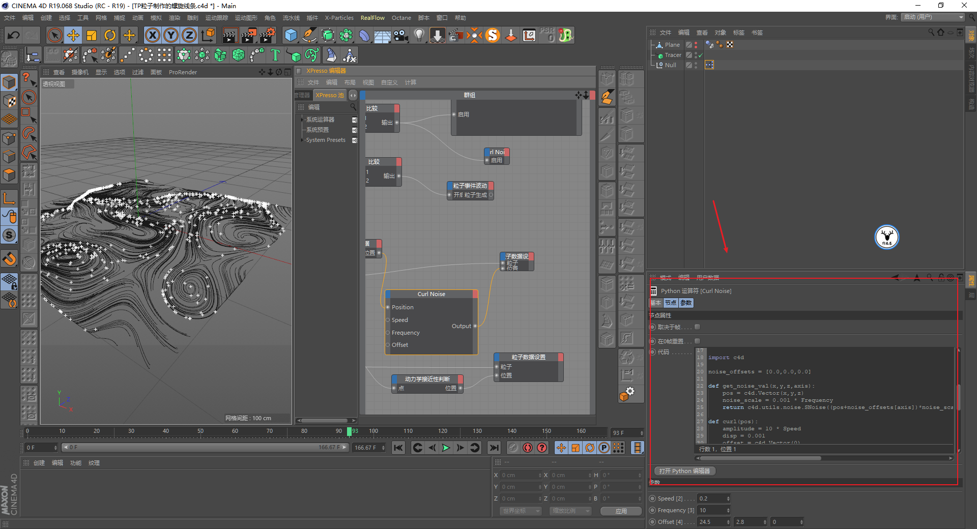Image resolution: width=977 pixels, height=529 pixels.
Task: Click the preview range slider bar
Action: pos(205,448)
